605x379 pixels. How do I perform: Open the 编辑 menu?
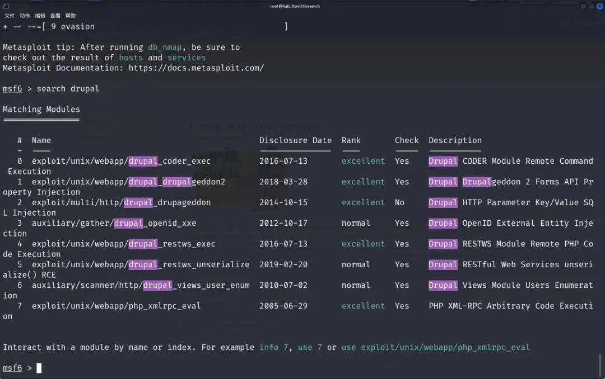[x=40, y=16]
